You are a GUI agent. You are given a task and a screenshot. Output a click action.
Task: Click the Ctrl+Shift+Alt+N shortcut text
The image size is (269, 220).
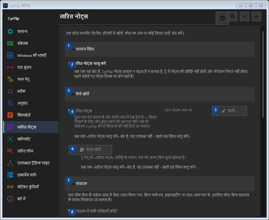coord(178,110)
